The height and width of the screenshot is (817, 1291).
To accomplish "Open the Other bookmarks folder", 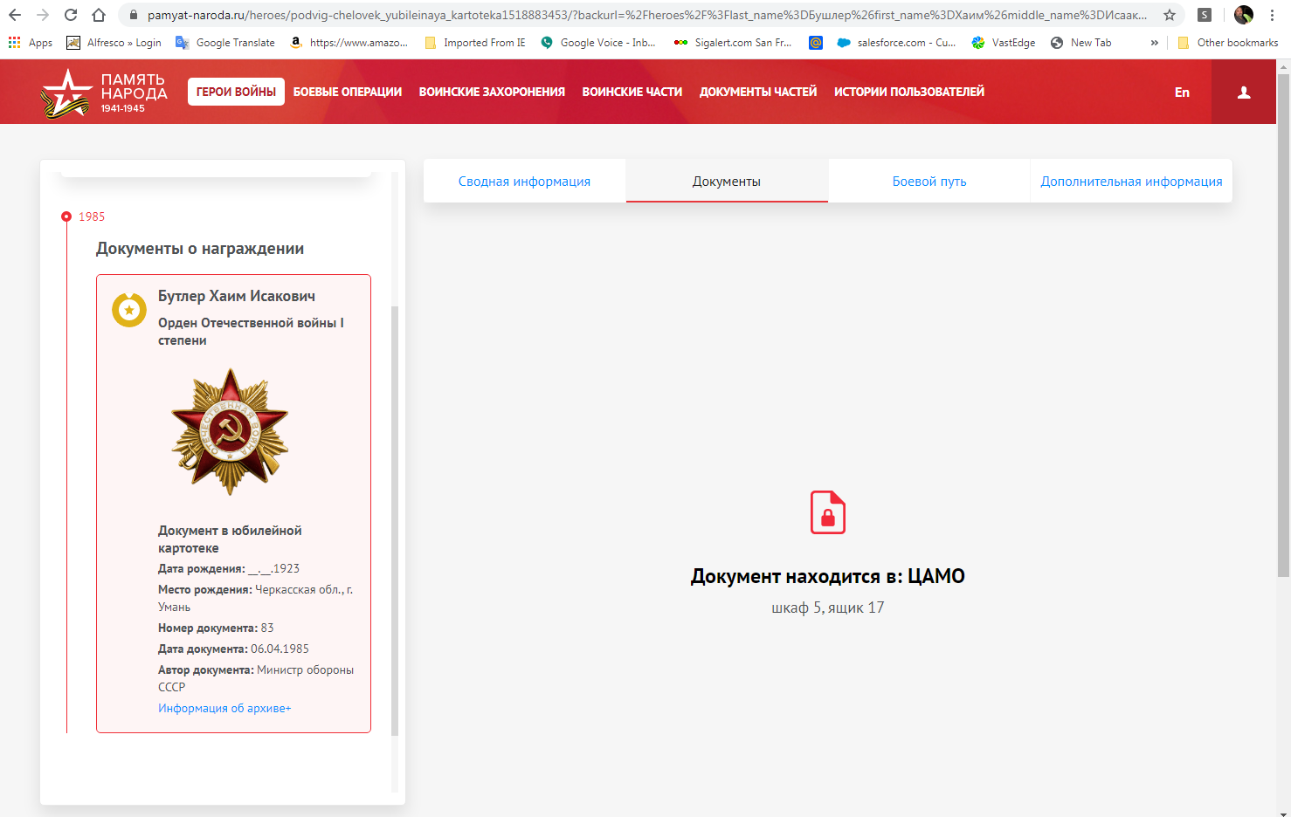I will tap(1227, 43).
